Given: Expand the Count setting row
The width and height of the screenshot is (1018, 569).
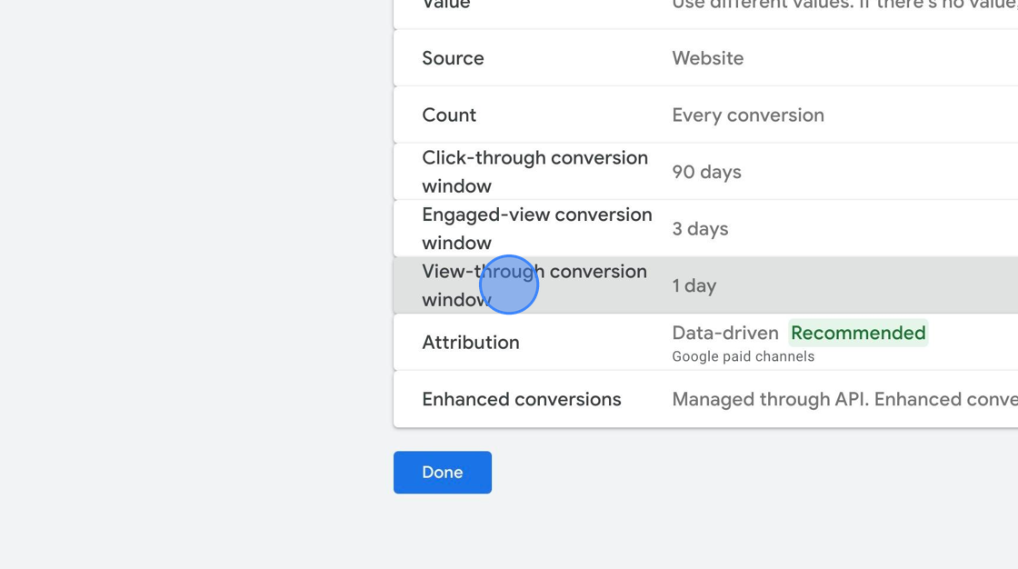Looking at the screenshot, I should 705,115.
